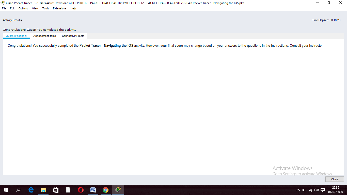Click the Close button in Activity Results
This screenshot has height=195, width=347.
coord(335,179)
